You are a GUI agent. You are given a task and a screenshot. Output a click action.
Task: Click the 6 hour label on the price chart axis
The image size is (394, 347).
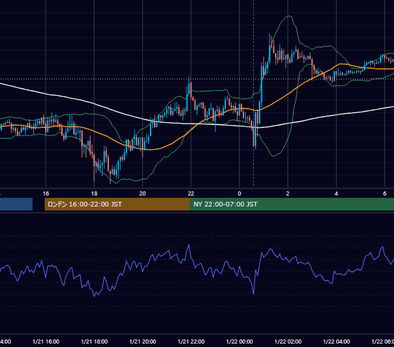pos(385,194)
